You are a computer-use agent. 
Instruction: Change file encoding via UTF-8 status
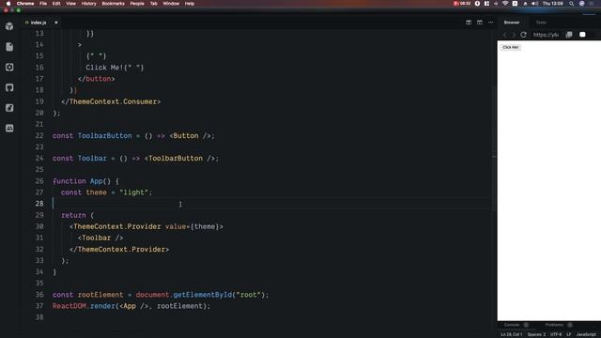tap(556, 334)
